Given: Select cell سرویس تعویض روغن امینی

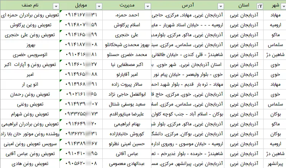Looking at the screenshot, I should (x=30, y=144).
